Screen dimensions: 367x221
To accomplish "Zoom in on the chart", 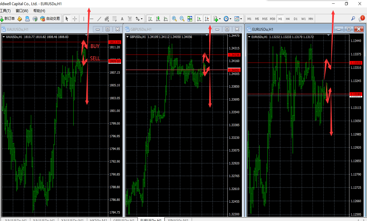I will [x=174, y=19].
